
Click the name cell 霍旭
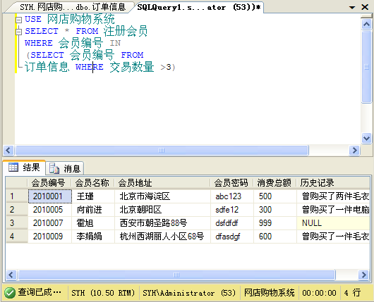tap(93, 223)
